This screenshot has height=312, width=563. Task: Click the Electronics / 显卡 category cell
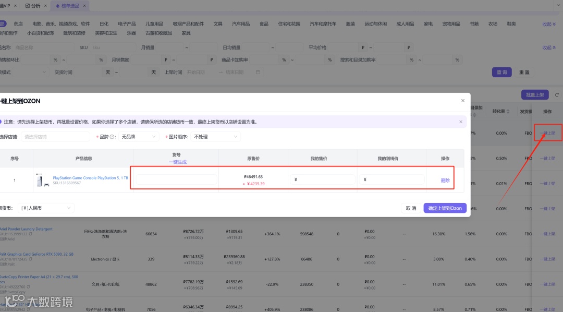coord(105,259)
